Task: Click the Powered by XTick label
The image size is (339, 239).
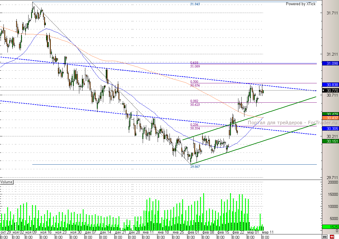Action: tap(300, 4)
